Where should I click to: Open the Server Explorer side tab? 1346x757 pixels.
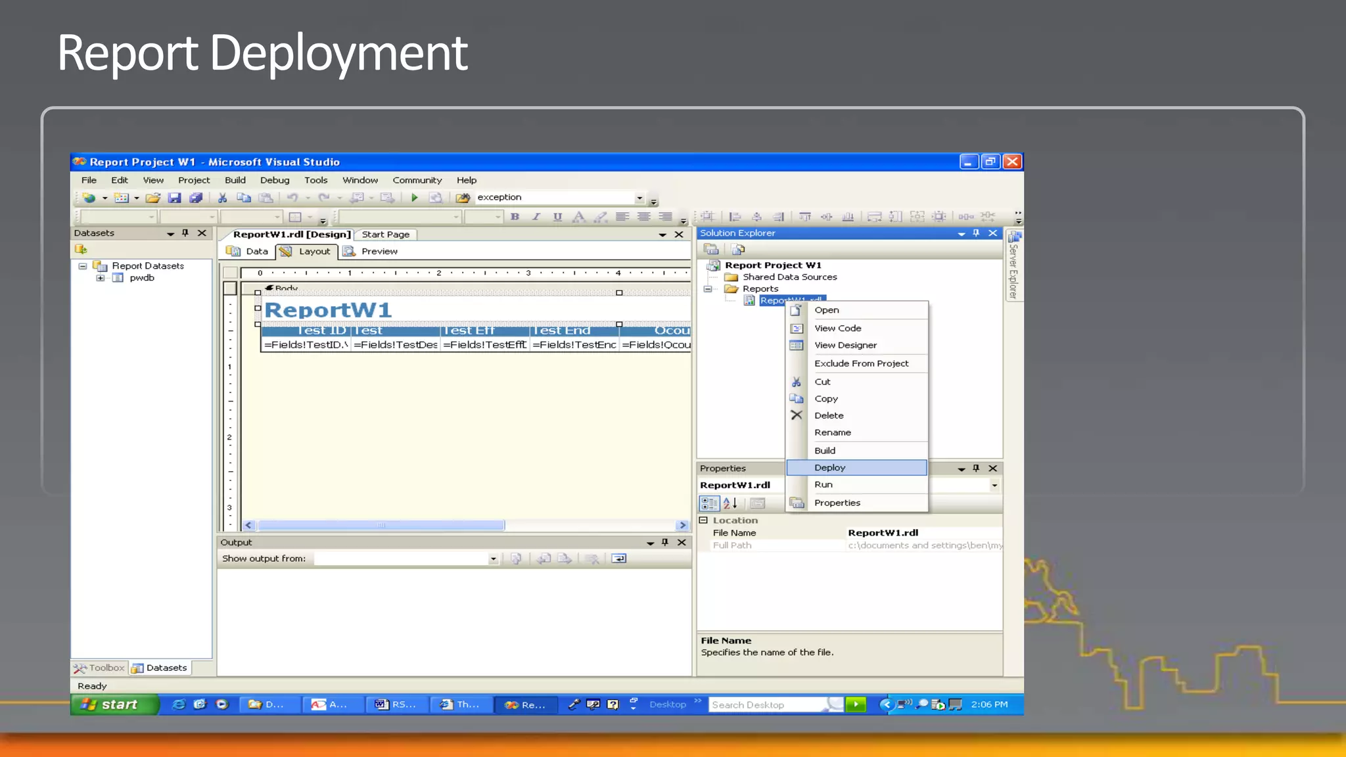click(x=1013, y=266)
